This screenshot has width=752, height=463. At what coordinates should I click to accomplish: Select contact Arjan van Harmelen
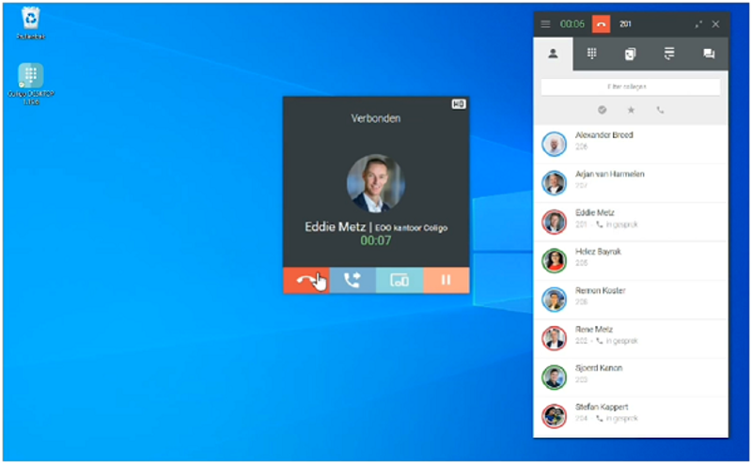pos(631,182)
